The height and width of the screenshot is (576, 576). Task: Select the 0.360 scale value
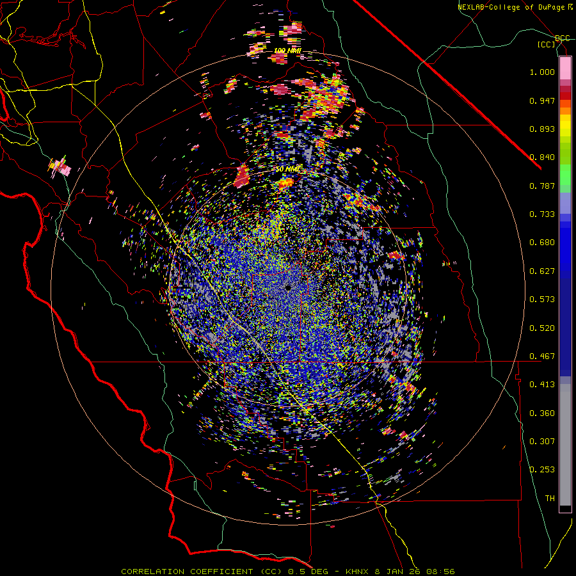pos(542,413)
